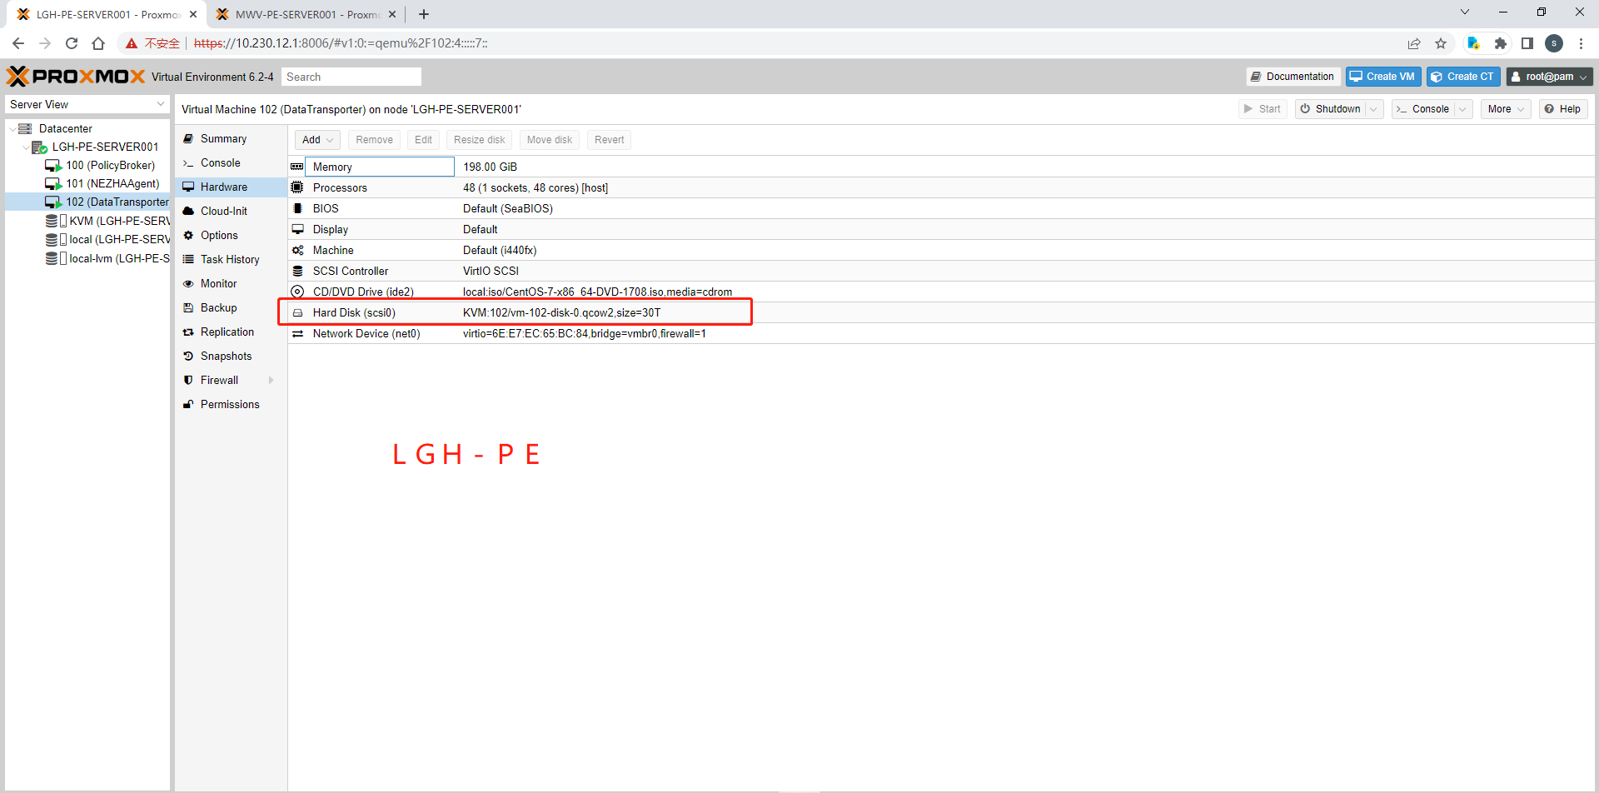Image resolution: width=1599 pixels, height=793 pixels.
Task: Open the root@pam user menu
Action: click(1549, 77)
